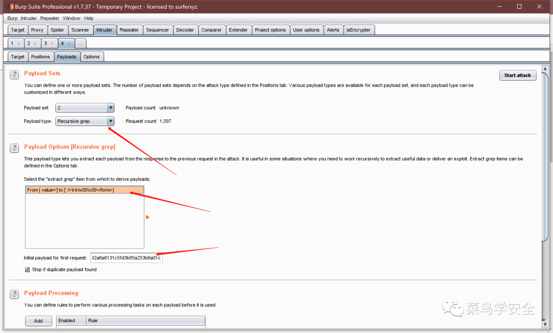553x333 pixels.
Task: Select the Payloads sub-tab
Action: [x=67, y=57]
